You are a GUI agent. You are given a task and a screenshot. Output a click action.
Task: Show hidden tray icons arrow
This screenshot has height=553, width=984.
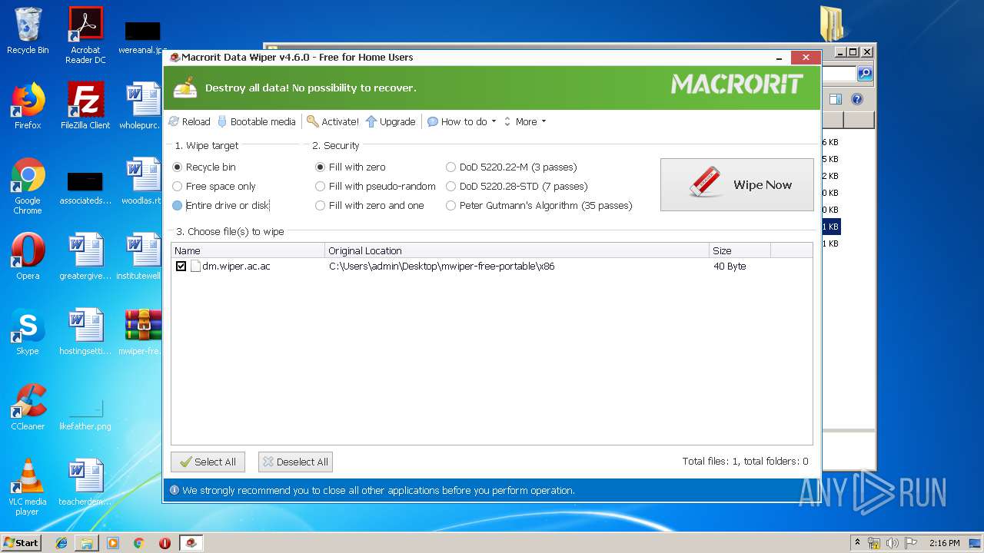pyautogui.click(x=857, y=543)
